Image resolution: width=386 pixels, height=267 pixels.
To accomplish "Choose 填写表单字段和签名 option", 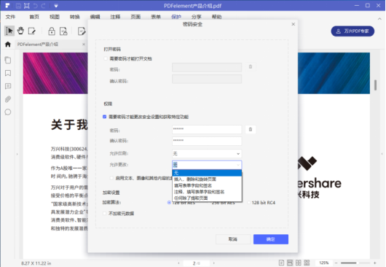I will pyautogui.click(x=207, y=185).
